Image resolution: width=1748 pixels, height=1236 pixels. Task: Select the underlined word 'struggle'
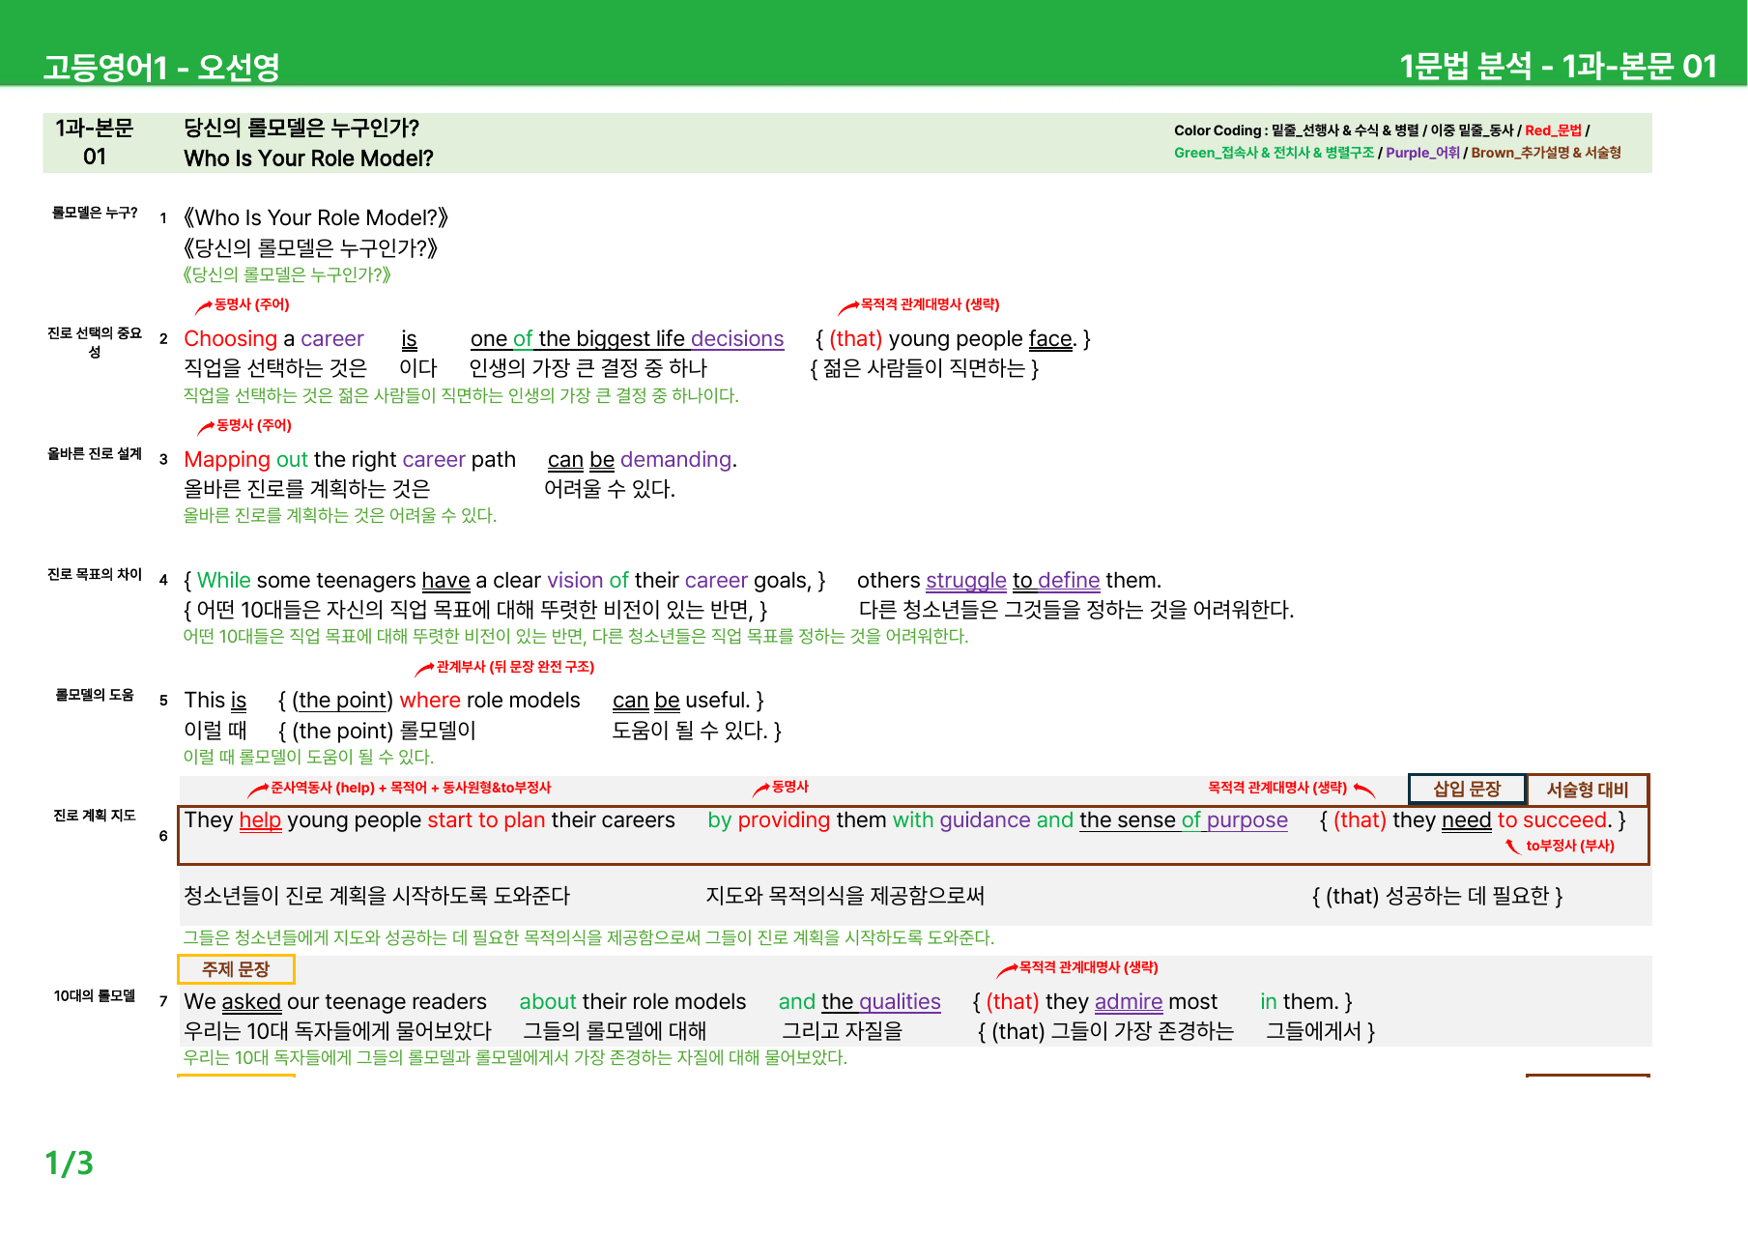[966, 581]
